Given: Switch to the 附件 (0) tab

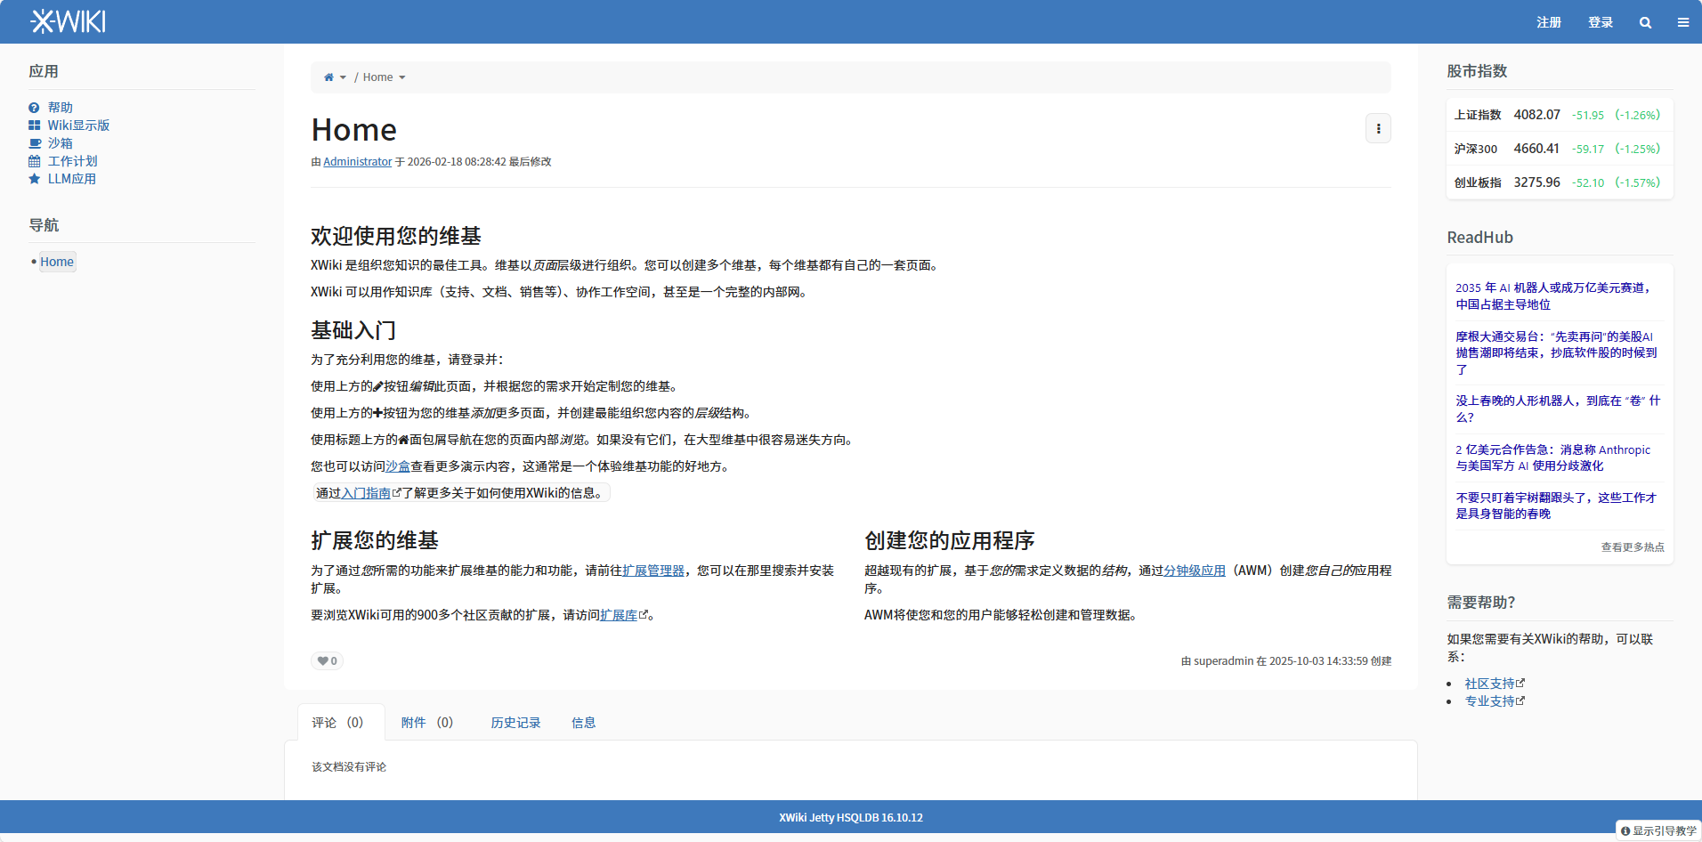Looking at the screenshot, I should tap(426, 723).
